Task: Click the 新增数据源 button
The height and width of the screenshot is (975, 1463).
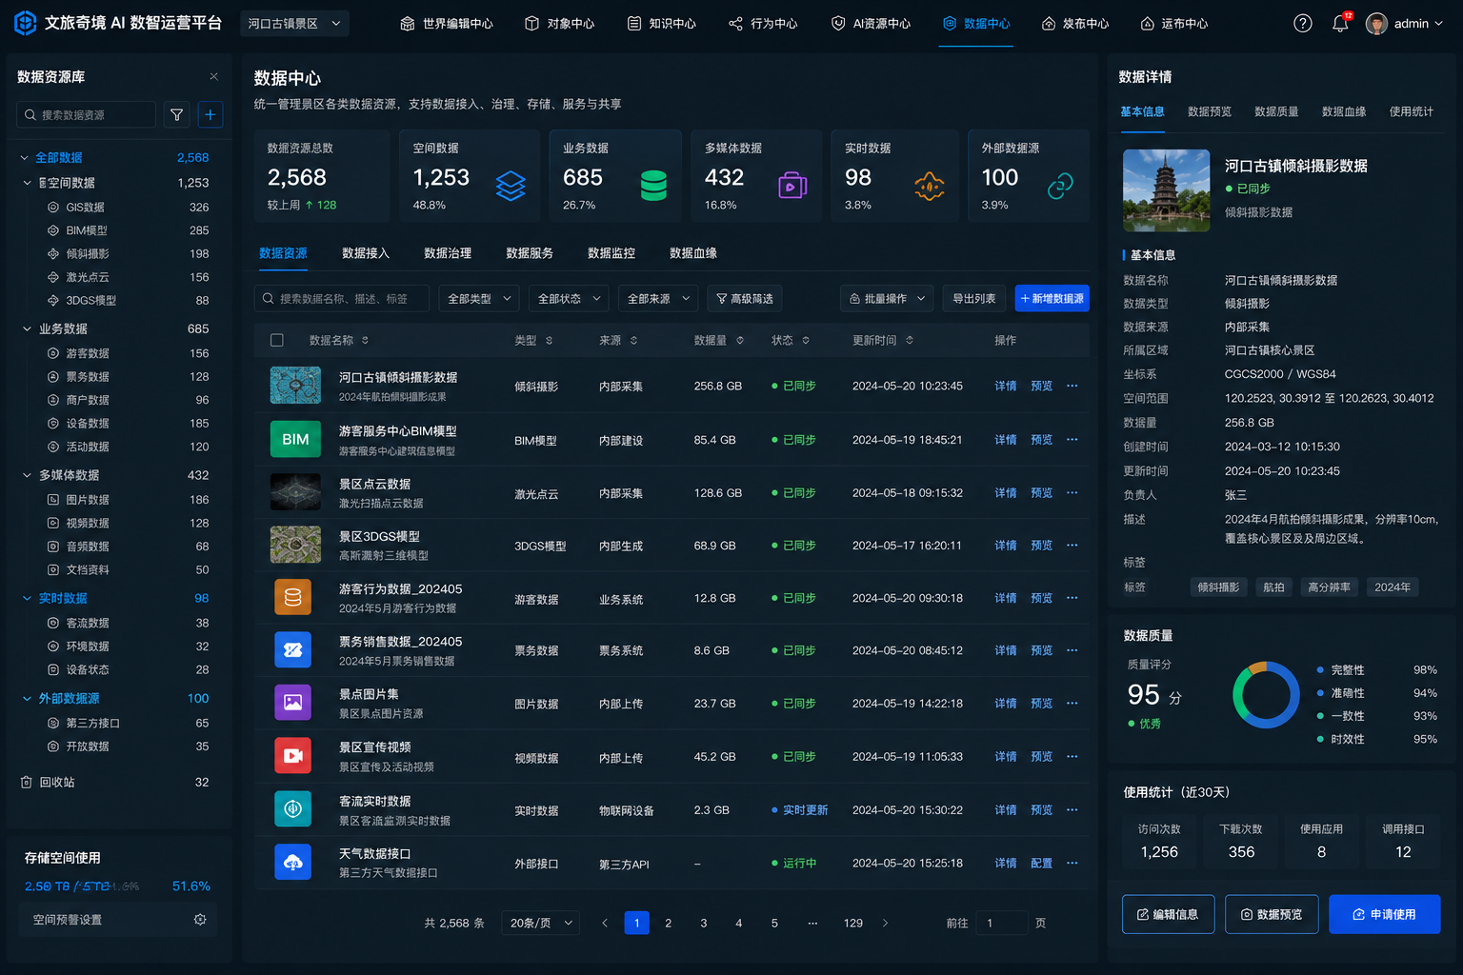Action: (x=1052, y=299)
